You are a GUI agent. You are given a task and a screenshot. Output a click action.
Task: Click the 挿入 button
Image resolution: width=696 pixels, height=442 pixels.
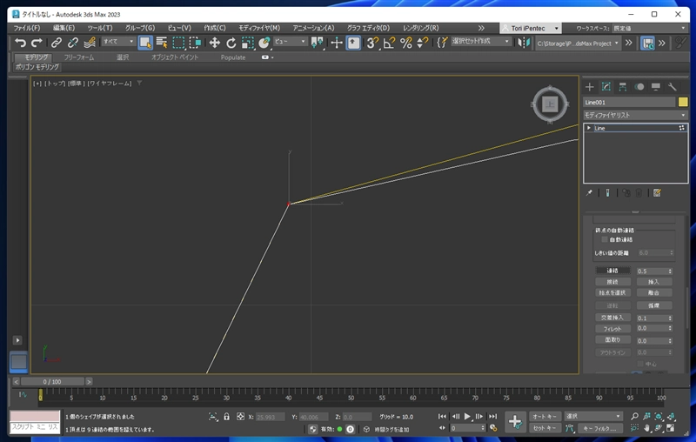pos(653,282)
